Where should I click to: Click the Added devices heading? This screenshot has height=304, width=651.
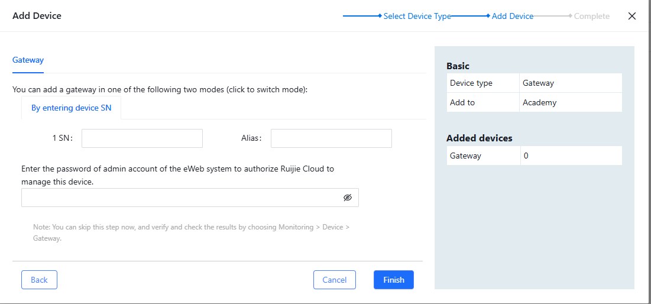[479, 138]
